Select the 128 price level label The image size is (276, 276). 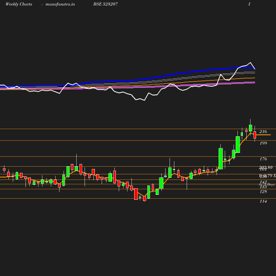[x=263, y=192]
